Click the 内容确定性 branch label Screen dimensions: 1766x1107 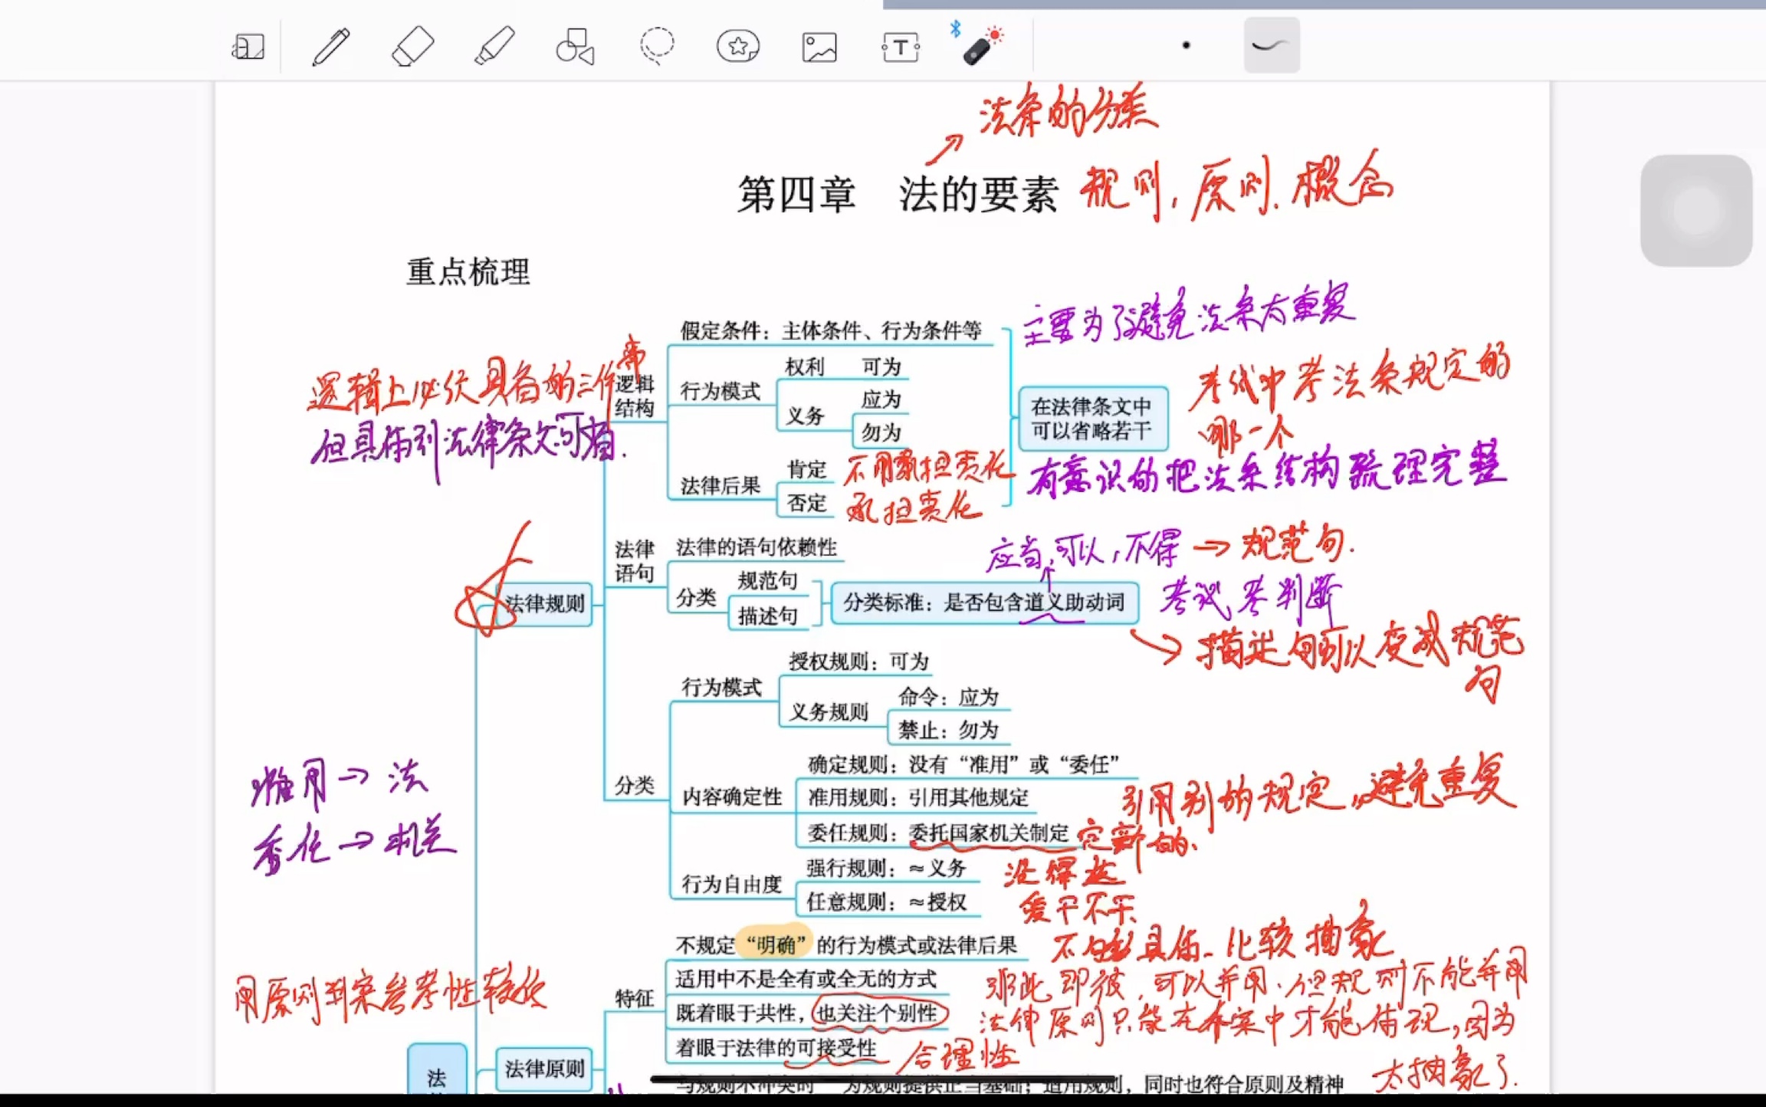click(x=732, y=797)
